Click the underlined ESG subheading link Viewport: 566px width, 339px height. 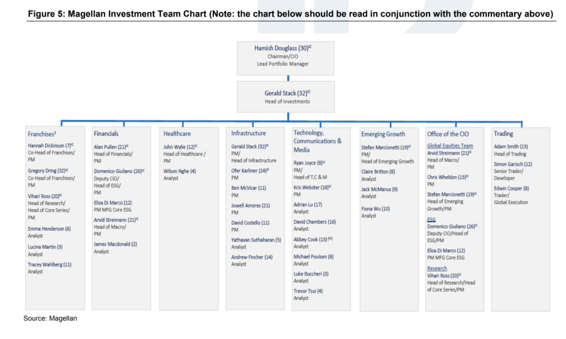pos(431,219)
